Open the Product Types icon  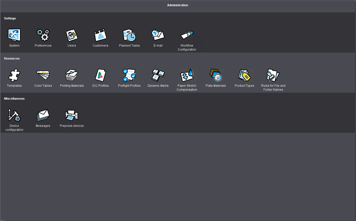(x=244, y=75)
